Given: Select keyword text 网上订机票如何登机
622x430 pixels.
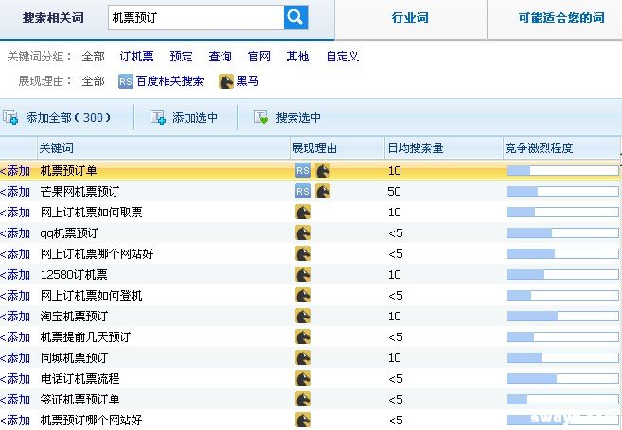Looking at the screenshot, I should [91, 296].
